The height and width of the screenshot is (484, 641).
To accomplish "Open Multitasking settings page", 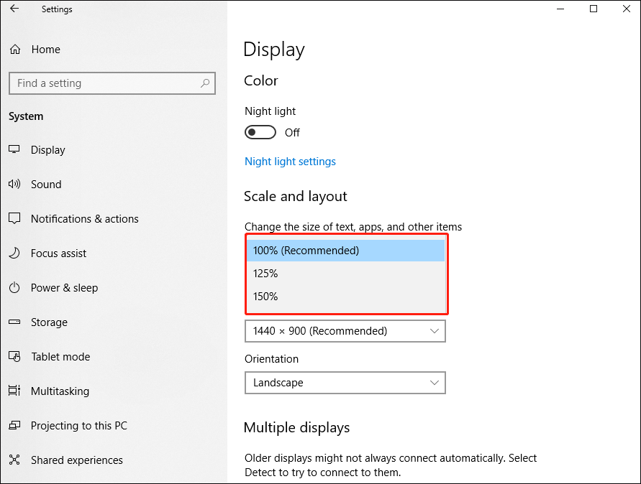I will coord(60,391).
